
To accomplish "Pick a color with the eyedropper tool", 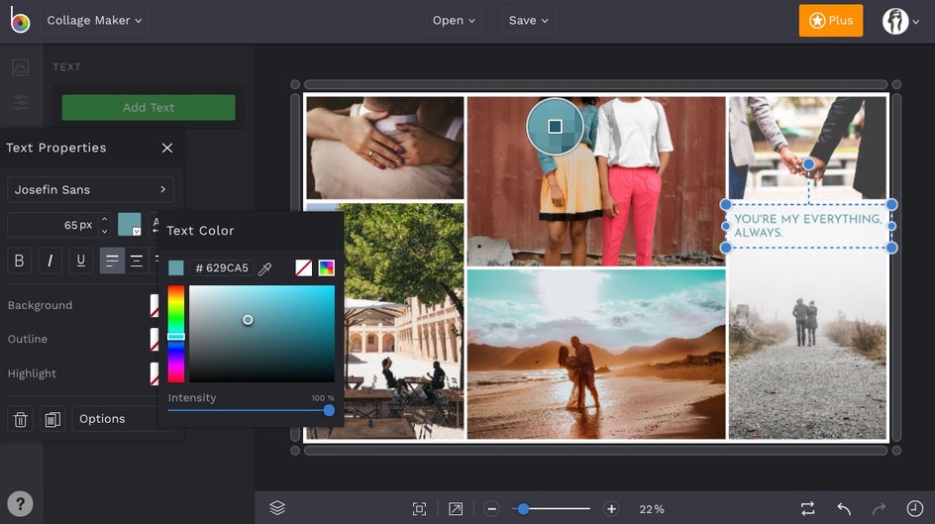I will coord(264,268).
